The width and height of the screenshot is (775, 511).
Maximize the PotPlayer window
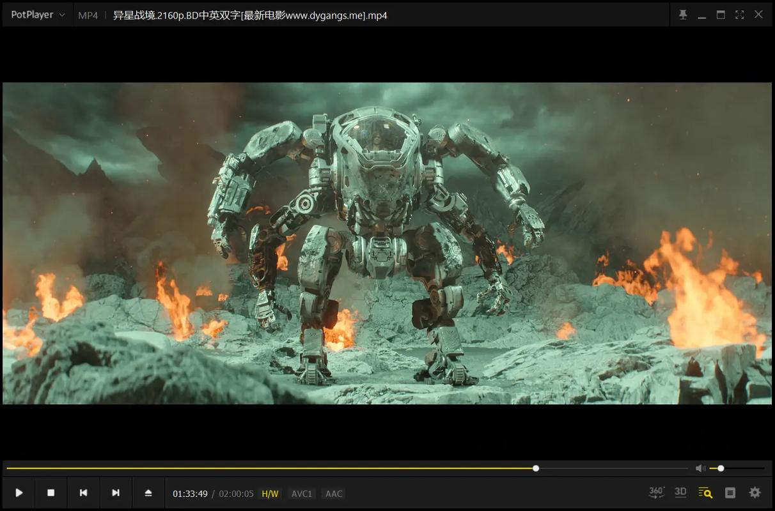(721, 15)
